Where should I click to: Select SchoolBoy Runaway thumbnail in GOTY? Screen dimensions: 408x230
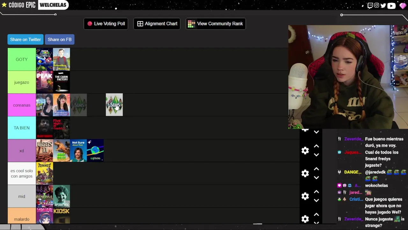click(62, 59)
